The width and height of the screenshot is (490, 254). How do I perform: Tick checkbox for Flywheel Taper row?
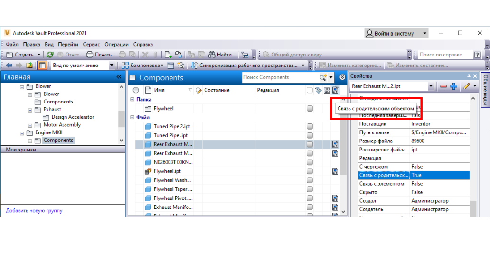pyautogui.click(x=310, y=189)
